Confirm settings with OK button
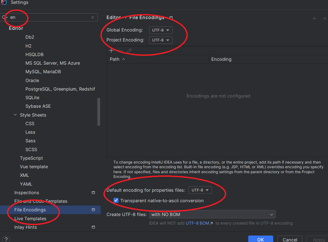Screen dimensions: 328x242 261,239
